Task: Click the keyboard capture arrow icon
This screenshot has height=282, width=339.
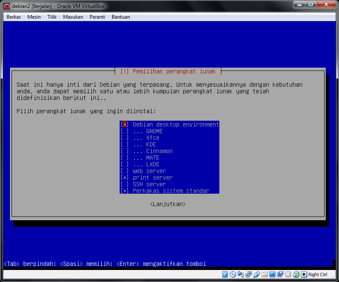Action: [304, 275]
